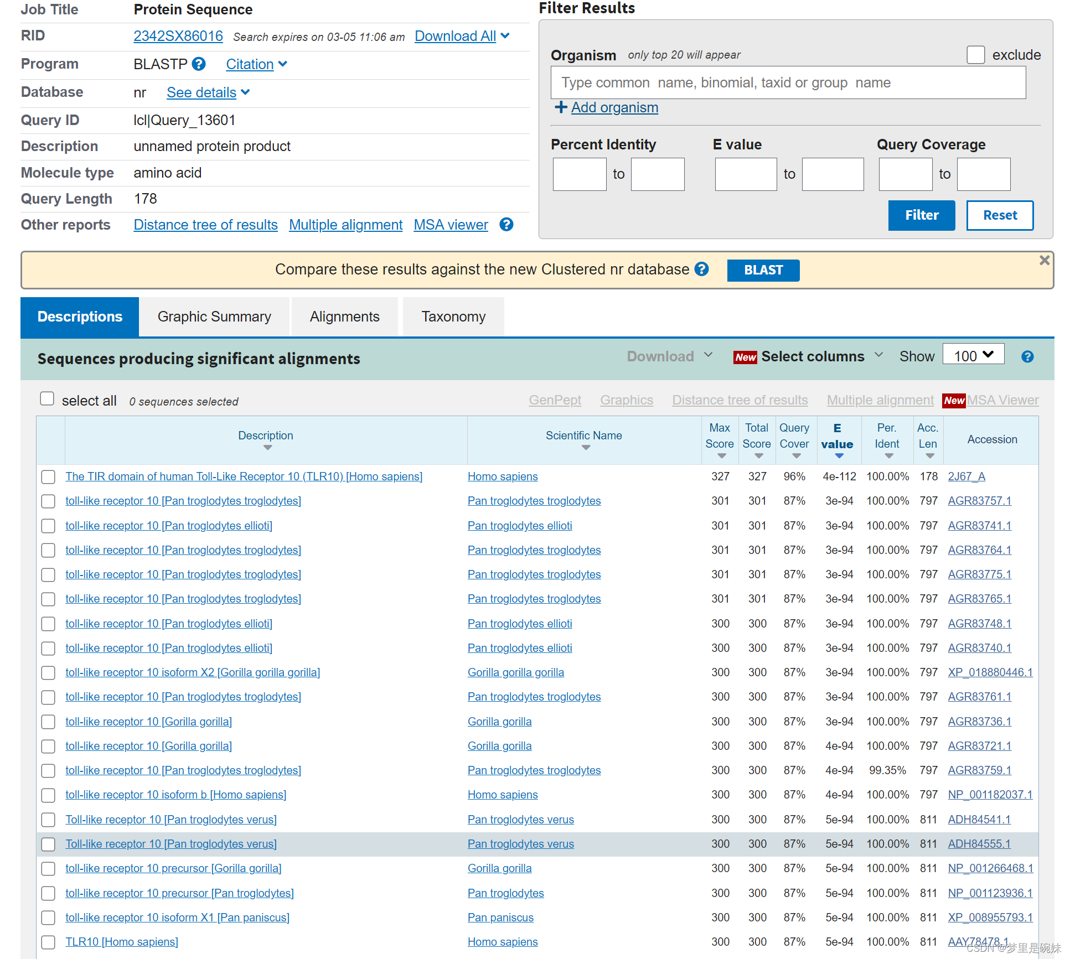Image resolution: width=1070 pixels, height=959 pixels.
Task: Switch to the Graphic Summary tab
Action: [214, 317]
